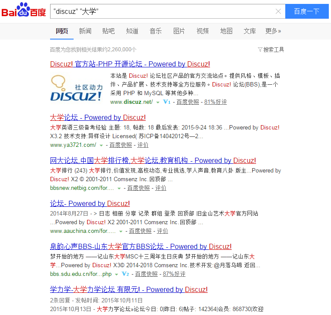
Task: Click the Baidu logo
Action: coord(24,10)
